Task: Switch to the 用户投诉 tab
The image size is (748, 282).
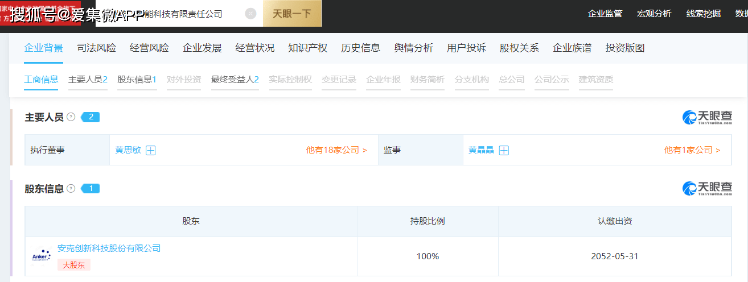Action: pyautogui.click(x=467, y=48)
